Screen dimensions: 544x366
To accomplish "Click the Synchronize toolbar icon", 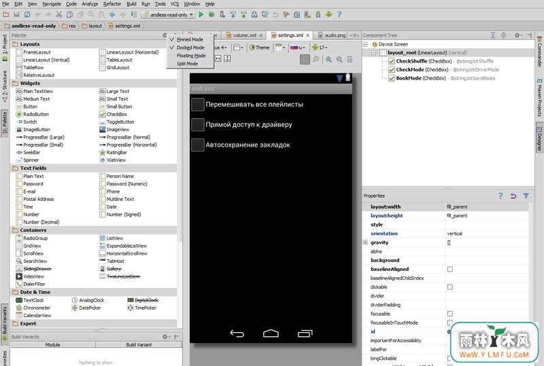I will pyautogui.click(x=27, y=14).
